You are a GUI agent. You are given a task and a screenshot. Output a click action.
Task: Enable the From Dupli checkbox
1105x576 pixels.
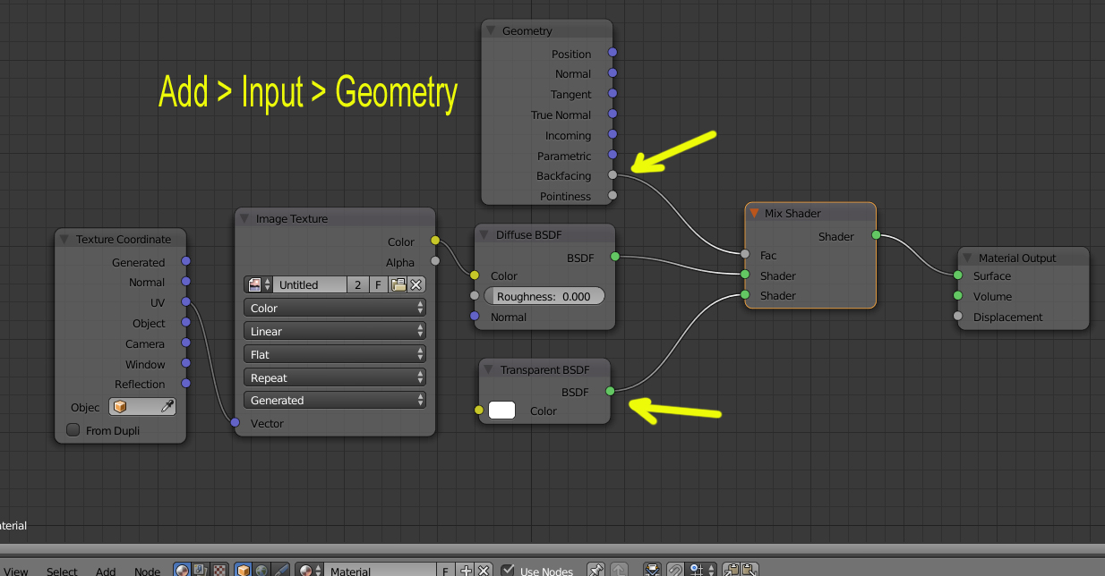coord(73,430)
